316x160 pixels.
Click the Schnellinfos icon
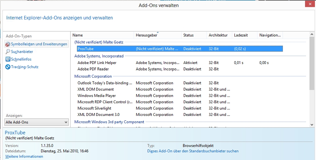click(8, 59)
